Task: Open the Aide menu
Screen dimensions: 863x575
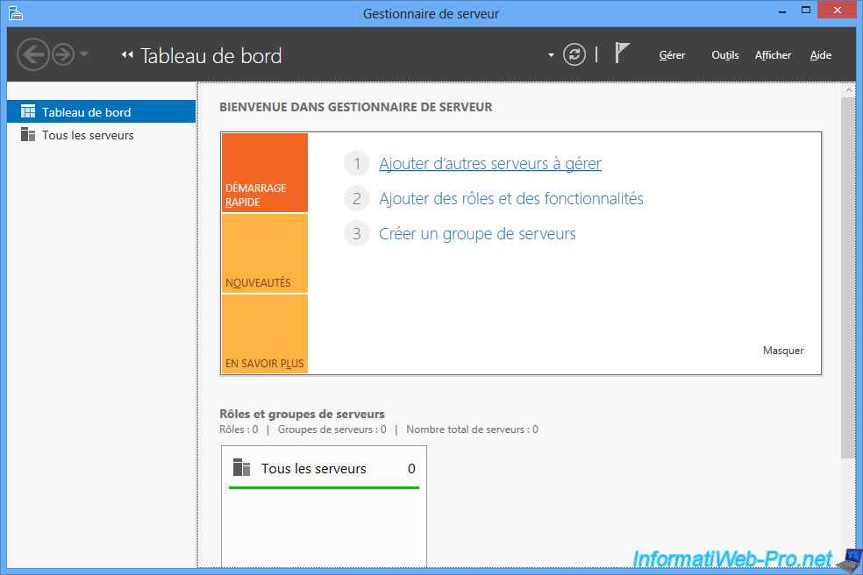Action: point(821,55)
